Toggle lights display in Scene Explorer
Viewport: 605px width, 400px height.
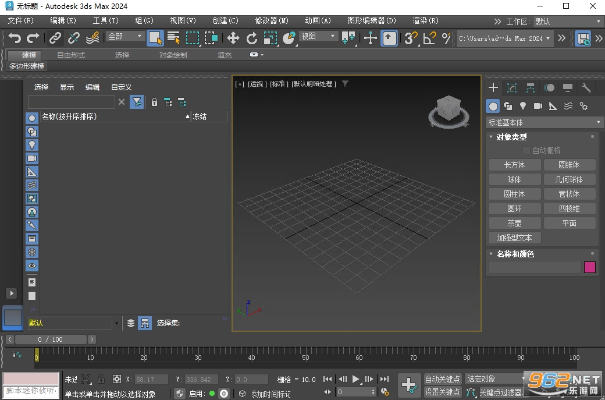click(x=32, y=145)
